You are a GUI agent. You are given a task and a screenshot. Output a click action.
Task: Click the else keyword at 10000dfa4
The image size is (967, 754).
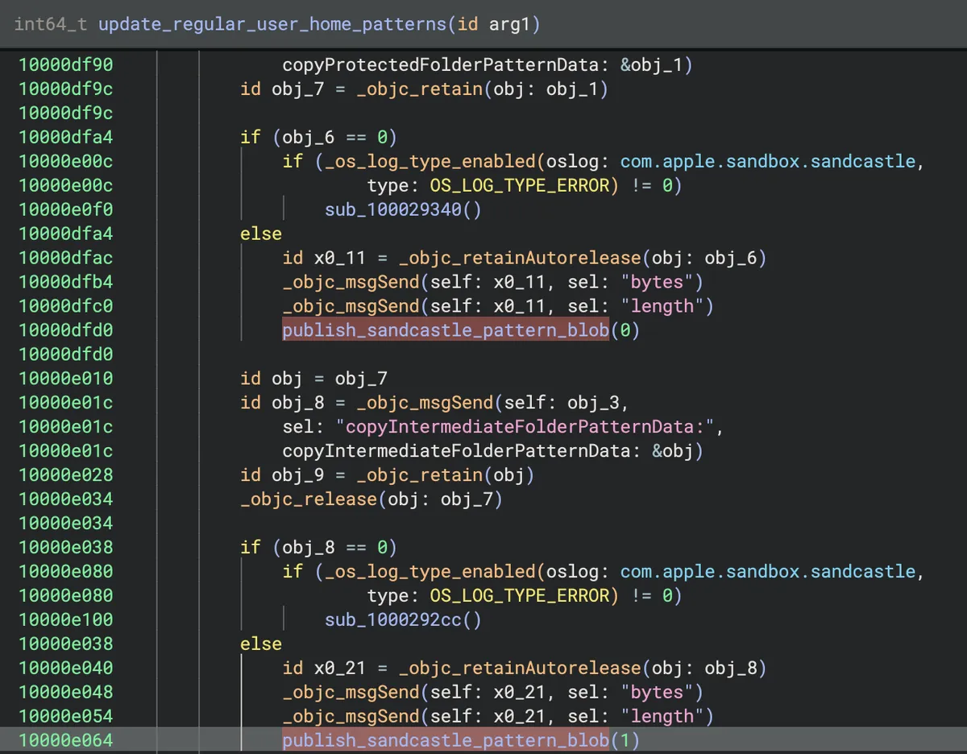(x=261, y=234)
